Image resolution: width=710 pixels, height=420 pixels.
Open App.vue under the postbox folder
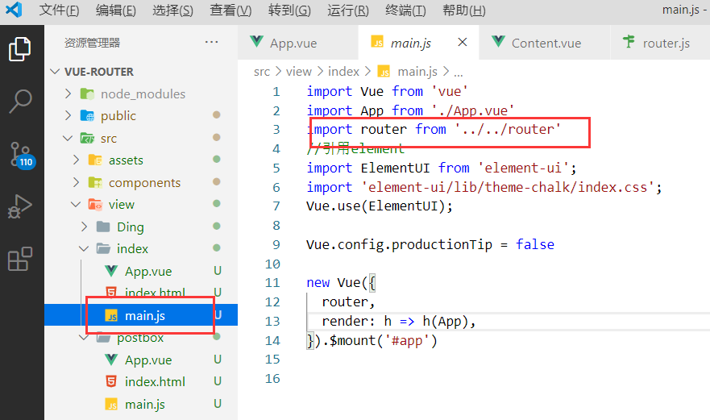148,360
